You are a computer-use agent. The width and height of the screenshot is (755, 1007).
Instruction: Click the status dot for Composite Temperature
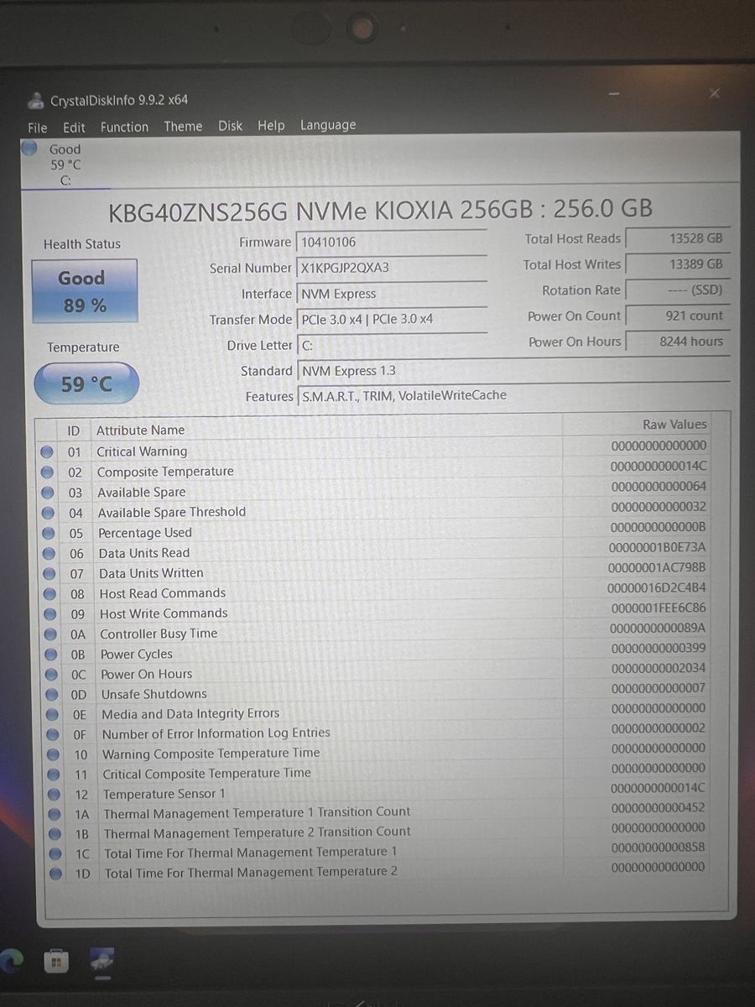48,472
